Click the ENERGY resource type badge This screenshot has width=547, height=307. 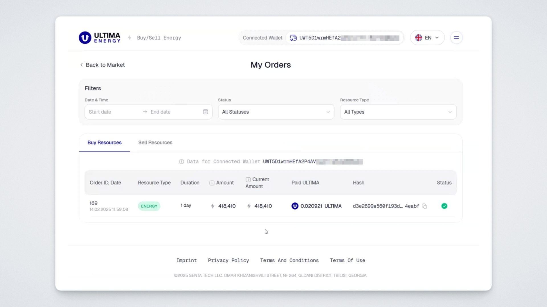(149, 206)
